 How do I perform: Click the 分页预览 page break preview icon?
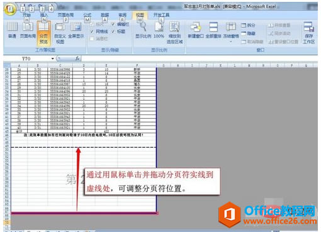(x=43, y=33)
